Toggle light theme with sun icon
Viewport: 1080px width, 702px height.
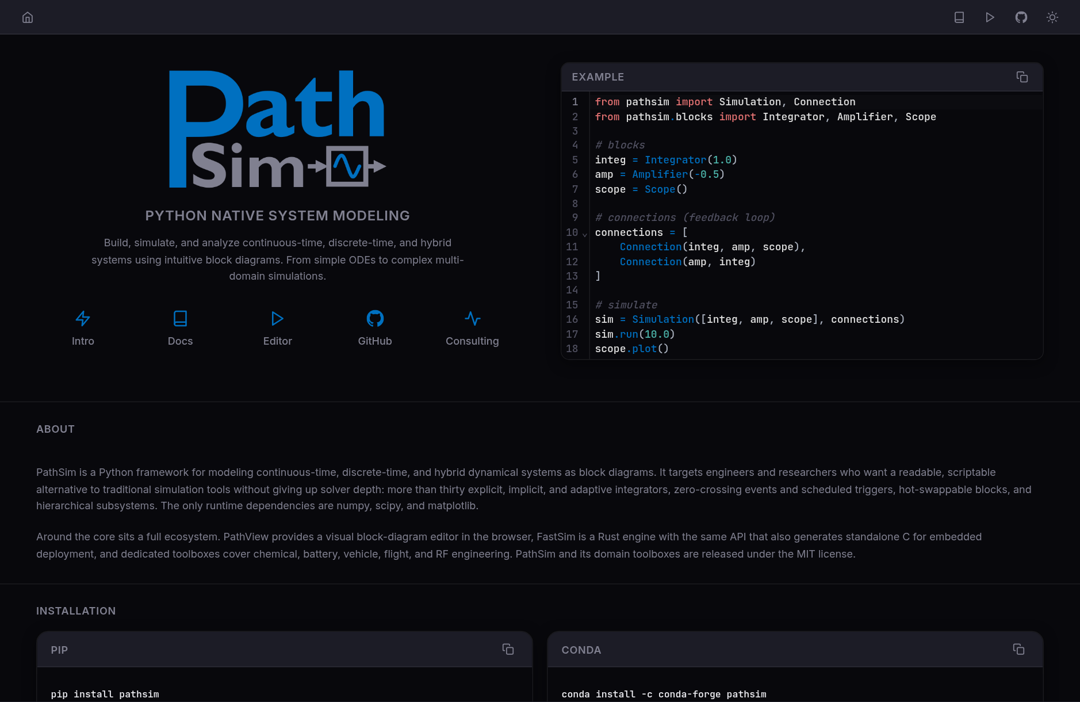coord(1052,17)
